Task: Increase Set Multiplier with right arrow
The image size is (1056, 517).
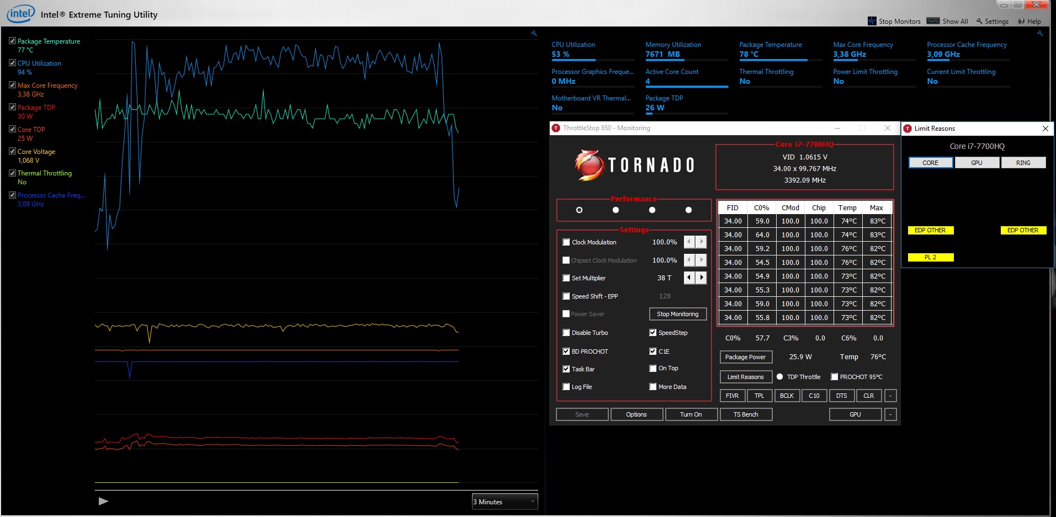Action: point(701,278)
